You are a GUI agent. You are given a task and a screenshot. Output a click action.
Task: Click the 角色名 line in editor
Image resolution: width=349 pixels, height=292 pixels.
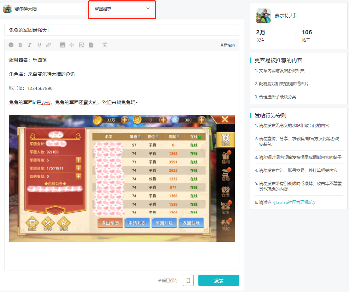[x=42, y=74]
